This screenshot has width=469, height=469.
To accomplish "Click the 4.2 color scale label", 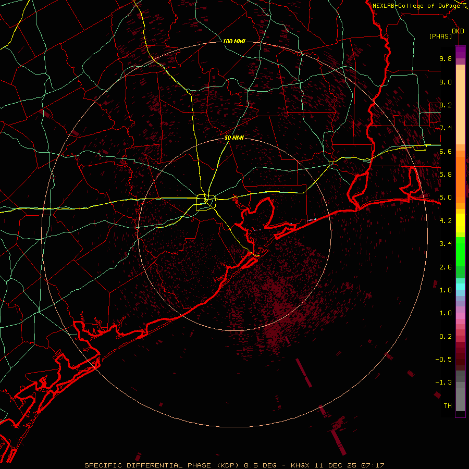I will coord(446,221).
